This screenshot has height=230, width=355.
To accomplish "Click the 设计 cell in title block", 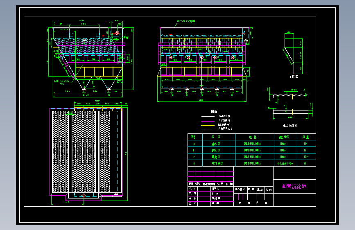I will (193, 189).
